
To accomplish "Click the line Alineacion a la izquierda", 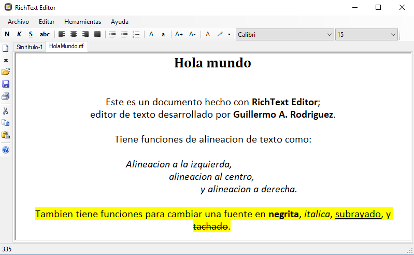I will [x=179, y=164].
